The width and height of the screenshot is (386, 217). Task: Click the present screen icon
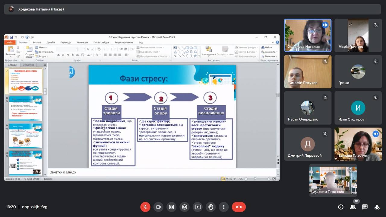(x=198, y=207)
